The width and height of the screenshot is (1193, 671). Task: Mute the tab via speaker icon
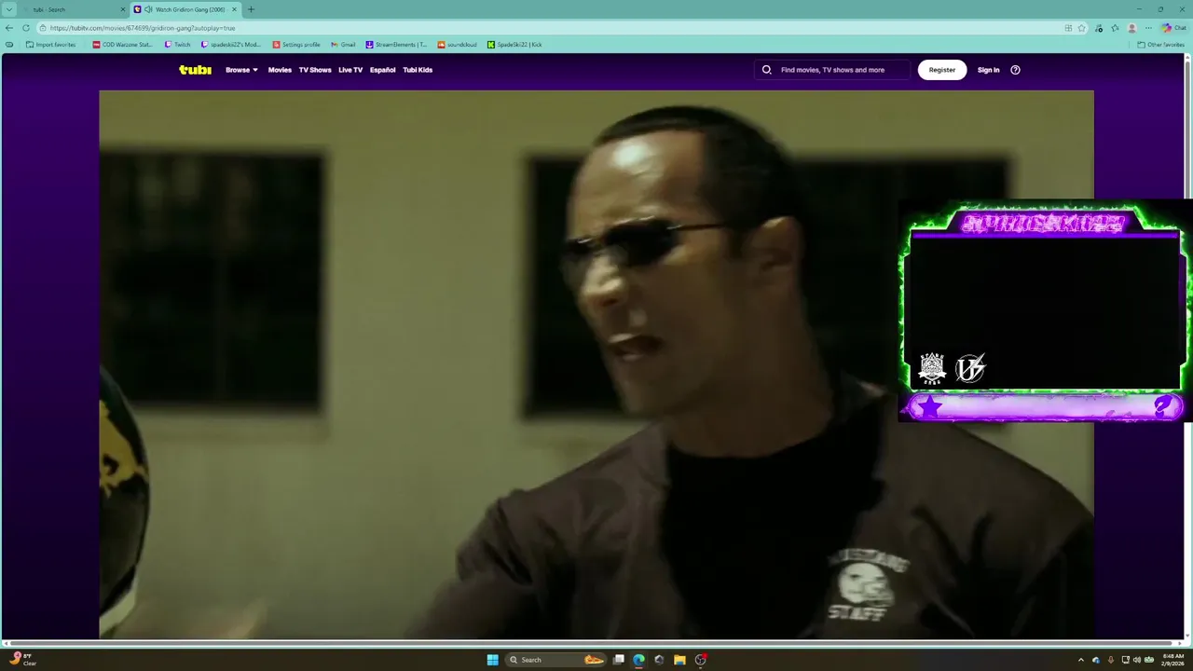pos(148,9)
